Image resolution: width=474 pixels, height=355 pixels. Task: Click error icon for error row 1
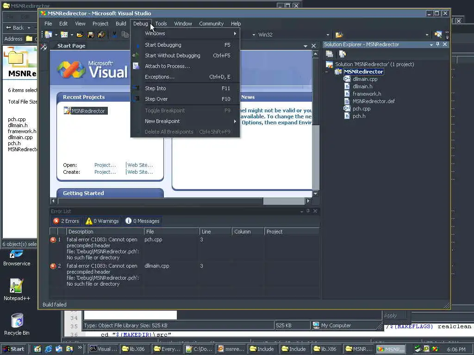(x=53, y=240)
